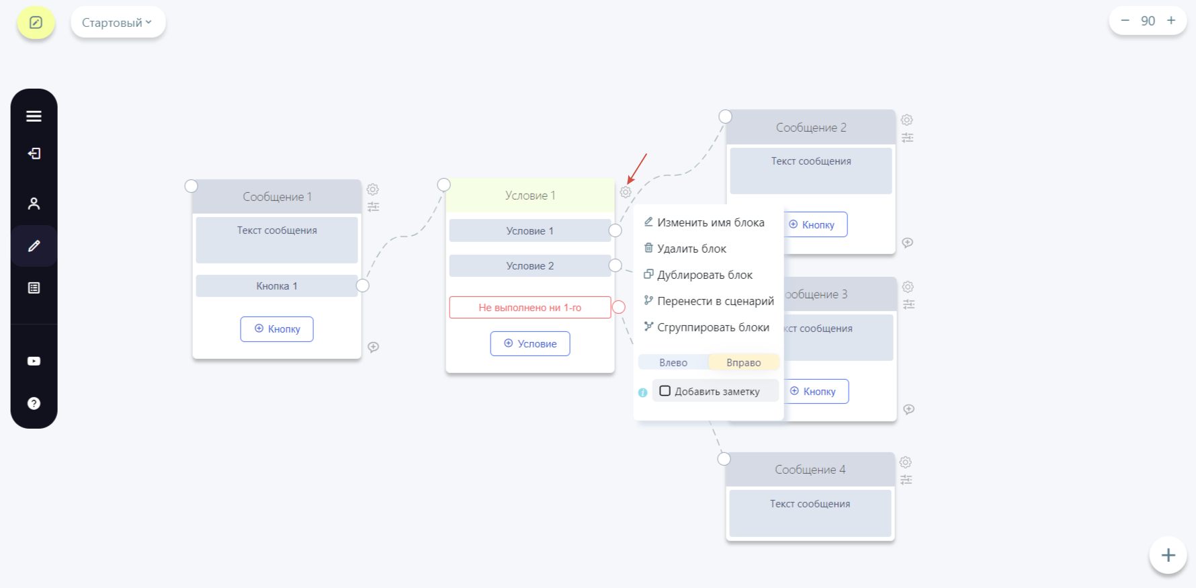Expand the Стартовый scenario dropdown
Image resolution: width=1196 pixels, height=588 pixels.
(118, 23)
